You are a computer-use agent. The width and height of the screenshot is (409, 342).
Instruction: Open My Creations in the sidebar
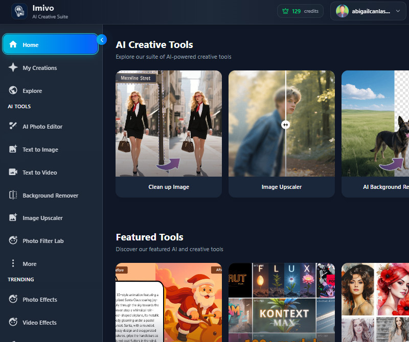pos(40,68)
